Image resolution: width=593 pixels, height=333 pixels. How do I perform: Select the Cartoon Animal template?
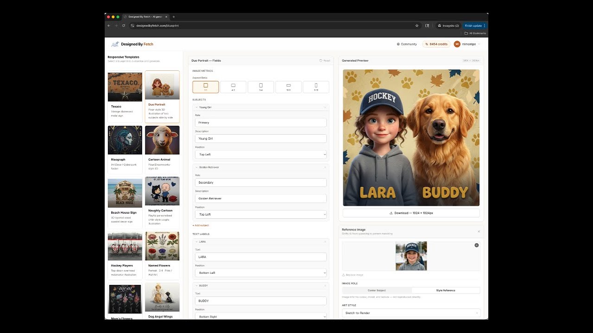(162, 149)
